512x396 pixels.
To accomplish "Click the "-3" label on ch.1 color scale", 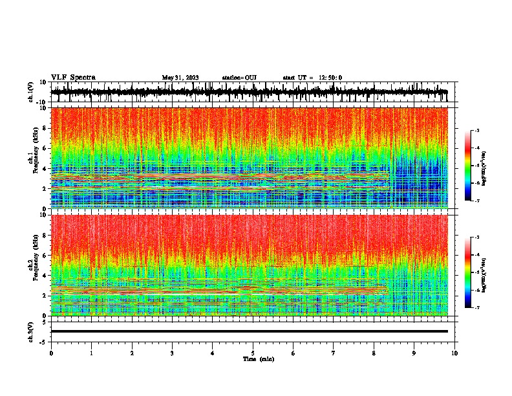I will click(x=477, y=130).
